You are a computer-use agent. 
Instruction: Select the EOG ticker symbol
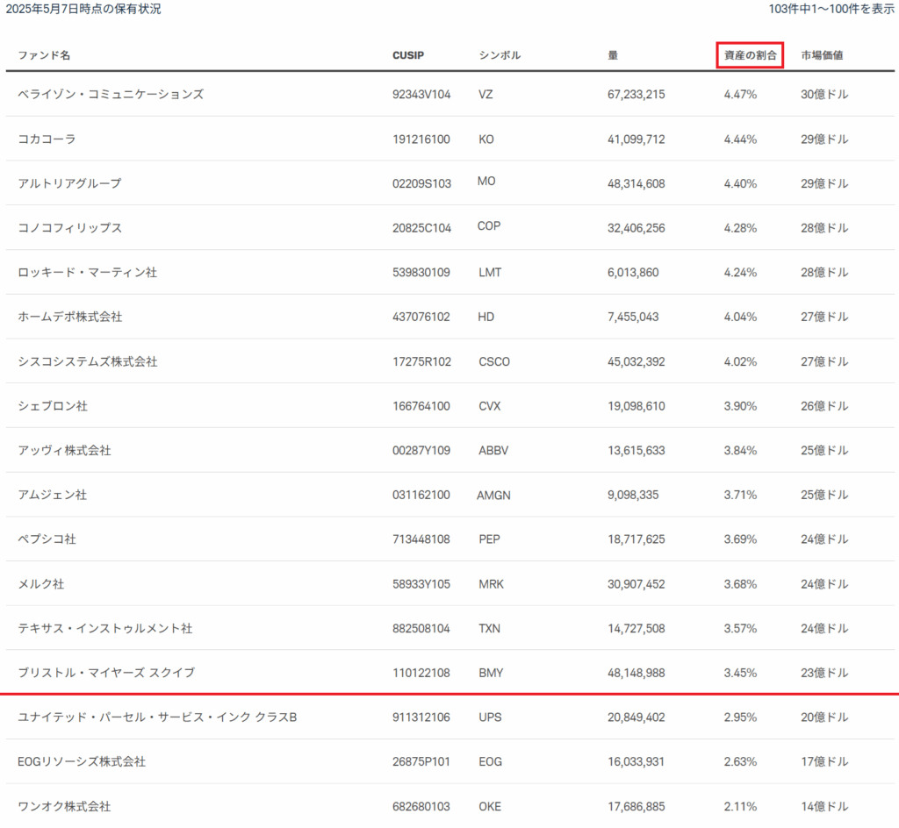pyautogui.click(x=490, y=762)
